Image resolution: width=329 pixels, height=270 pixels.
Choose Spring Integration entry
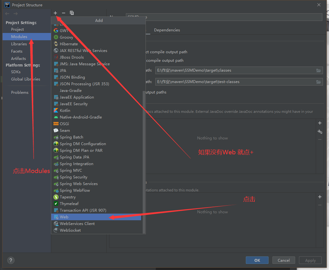tap(96, 164)
